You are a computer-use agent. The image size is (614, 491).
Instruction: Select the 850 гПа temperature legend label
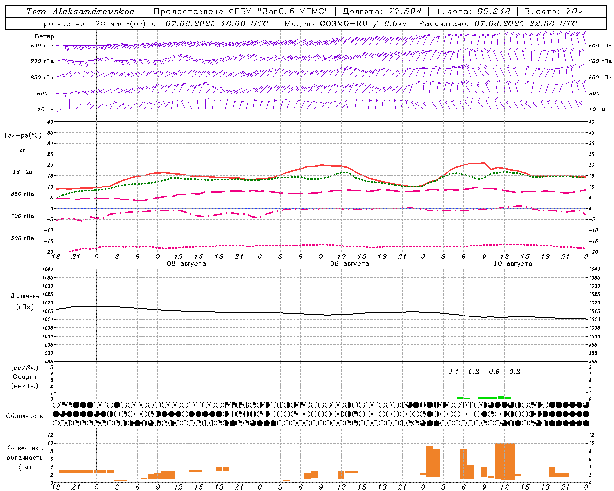(23, 194)
